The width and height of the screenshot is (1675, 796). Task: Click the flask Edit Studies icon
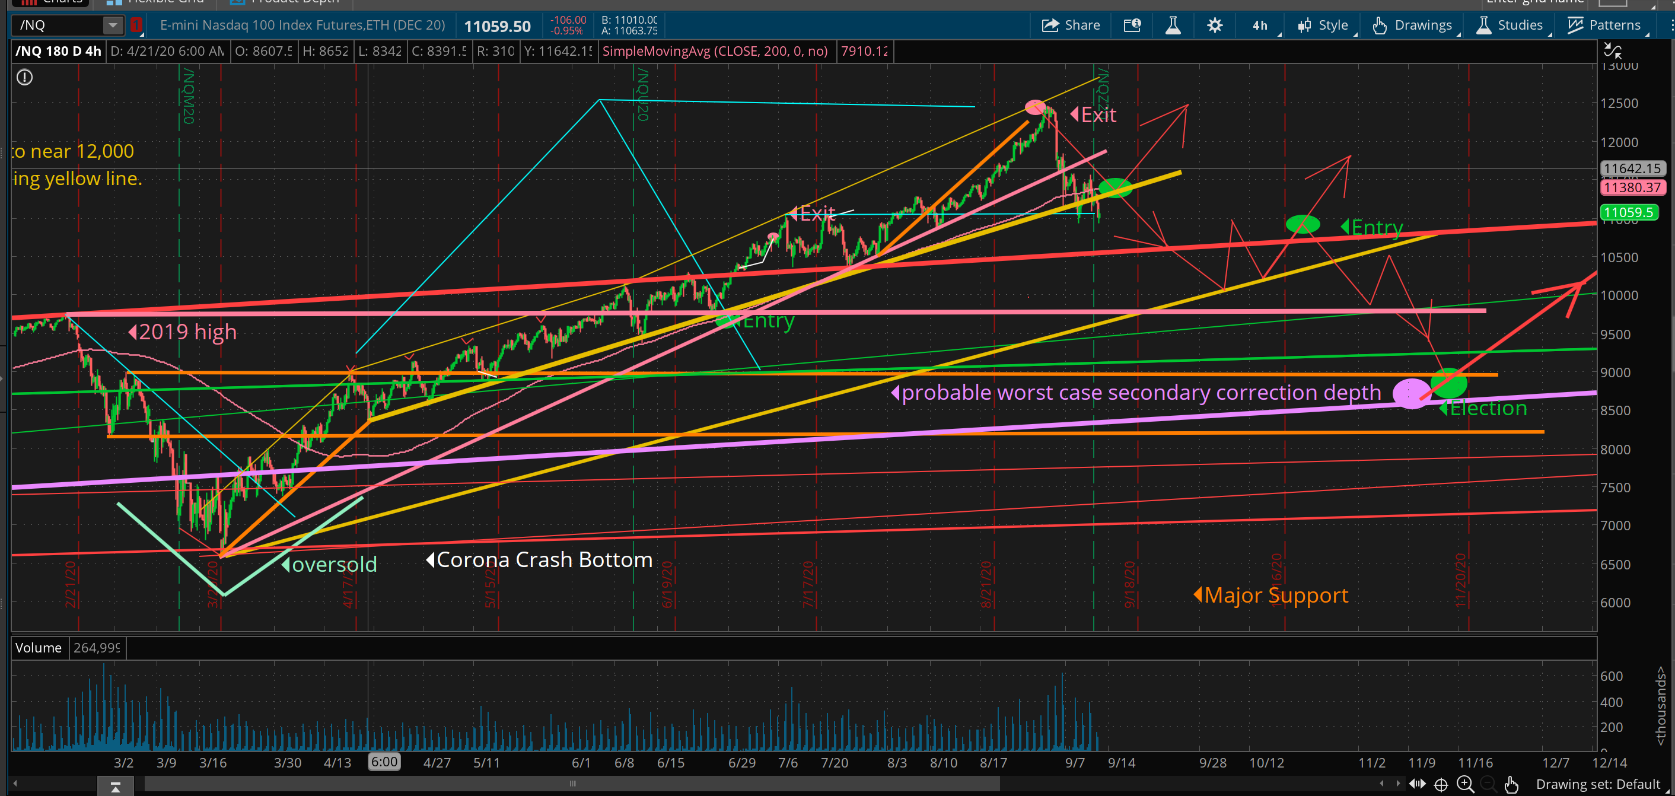[1173, 26]
